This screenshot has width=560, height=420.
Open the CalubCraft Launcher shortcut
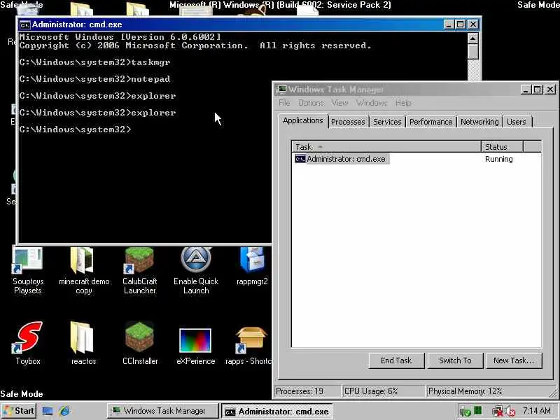(139, 270)
